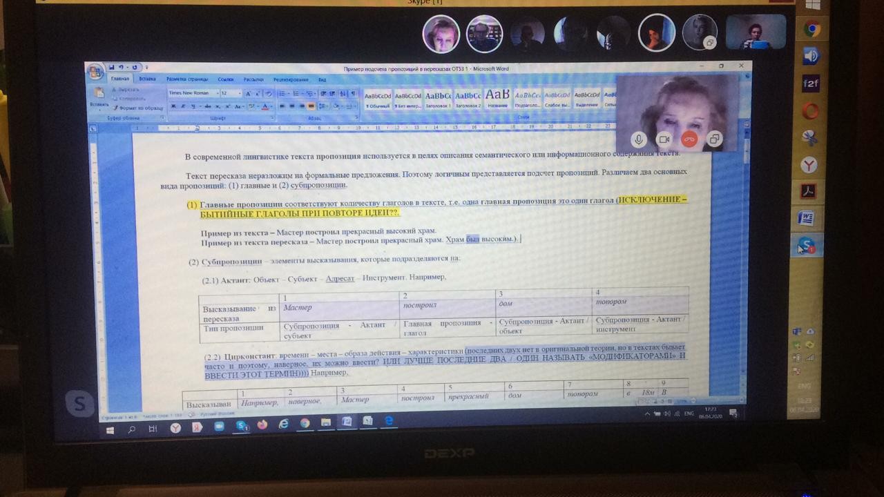Click the f2f icon on right sidebar
This screenshot has width=884, height=497.
coord(810,83)
